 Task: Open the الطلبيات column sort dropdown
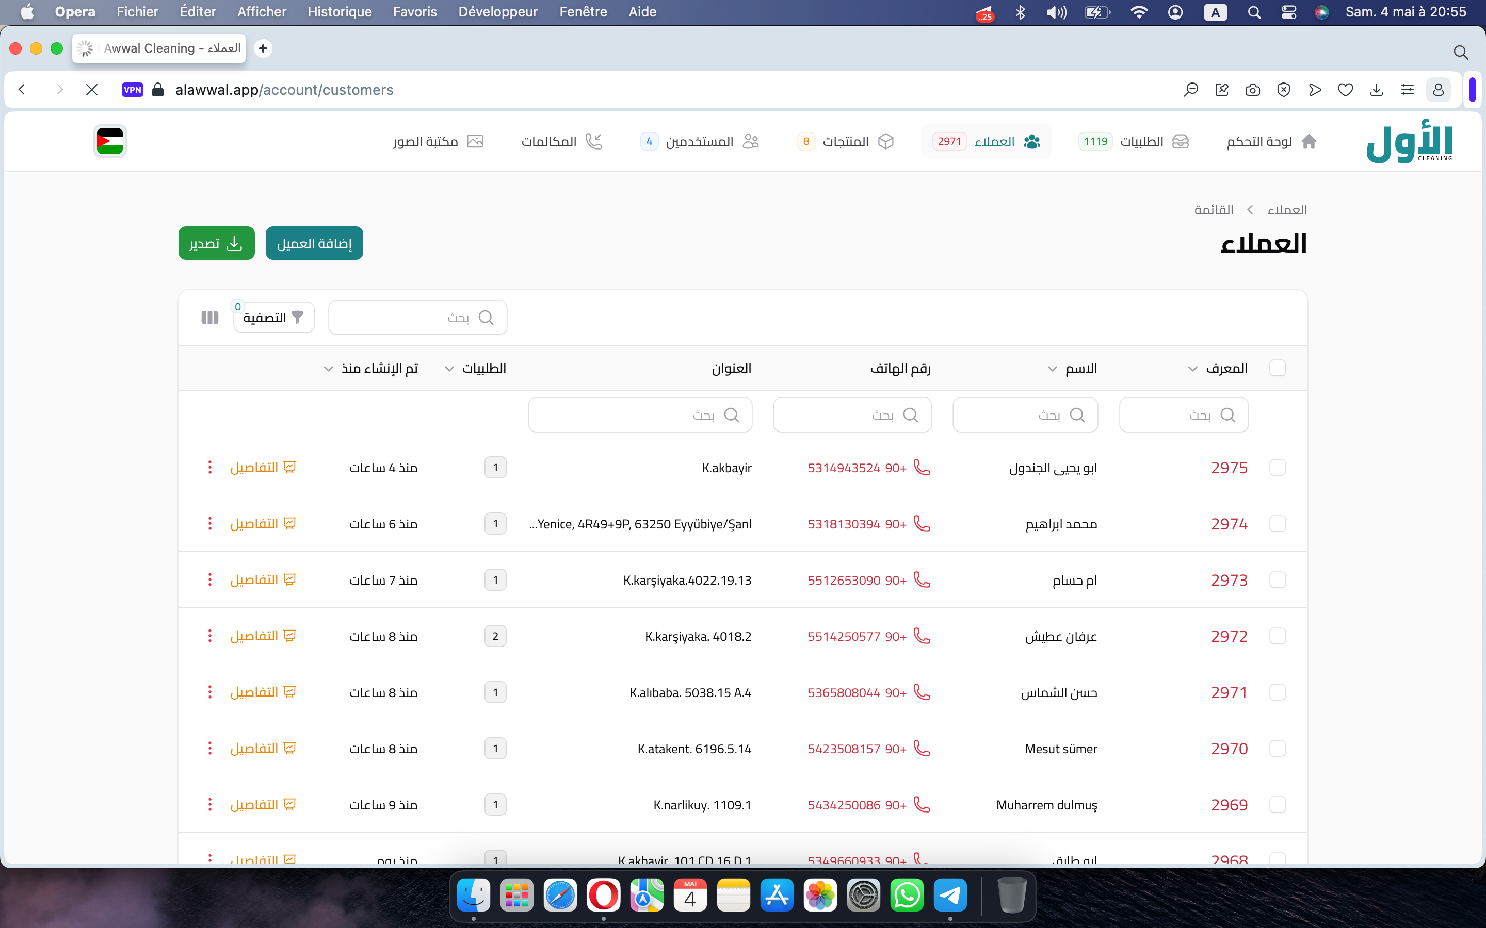click(449, 369)
